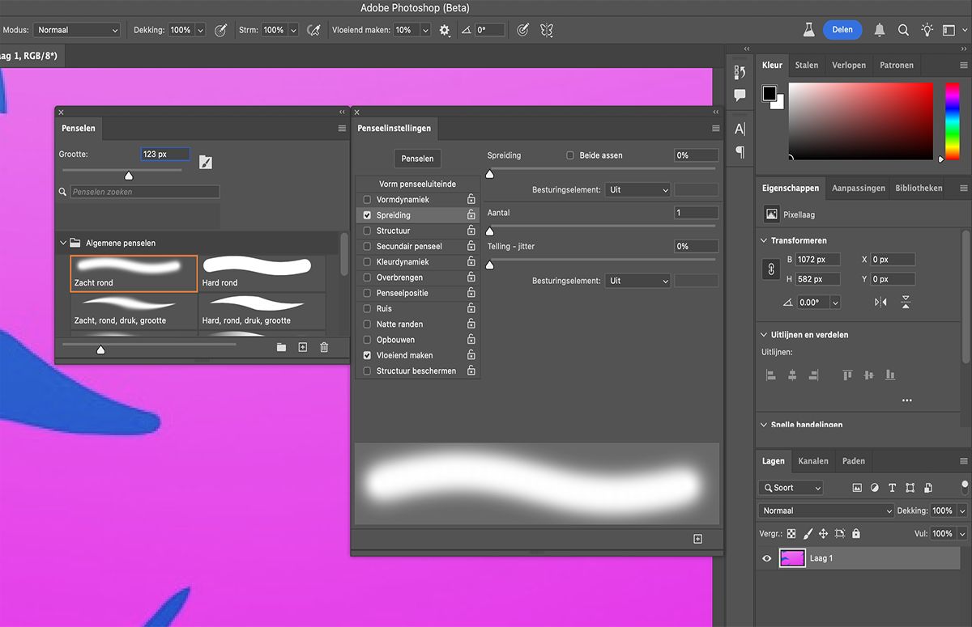This screenshot has width=972, height=627.
Task: Open the beaker beta feedback icon
Action: (x=808, y=30)
